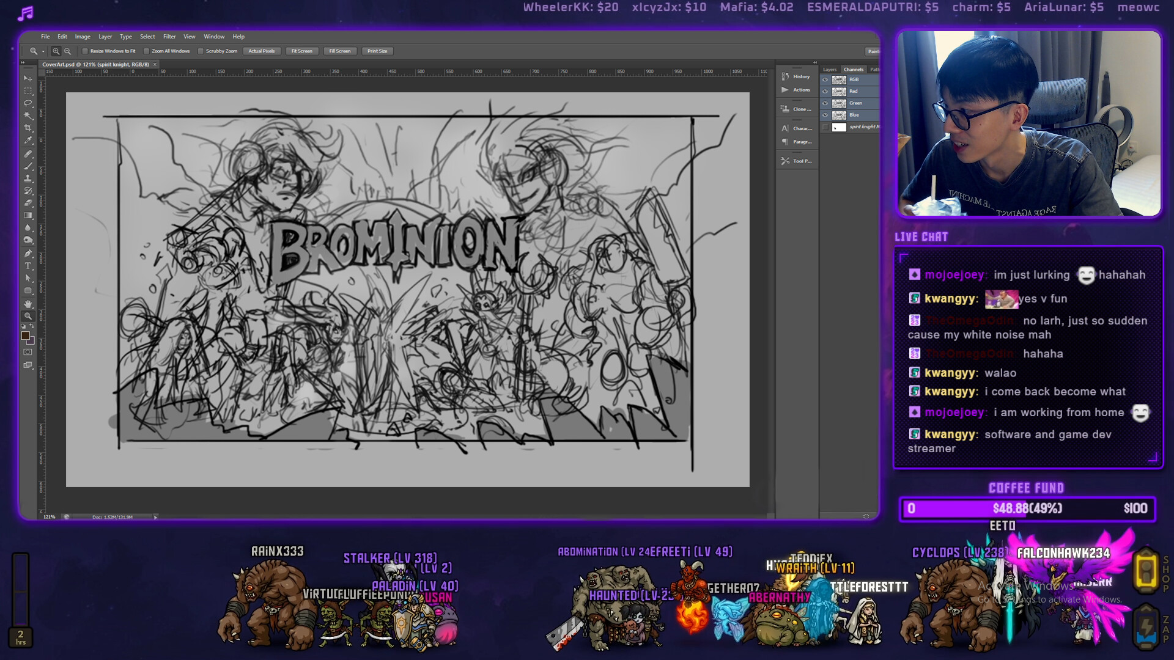1174x660 pixels.
Task: Select the Horizontal Type tool
Action: tap(27, 265)
